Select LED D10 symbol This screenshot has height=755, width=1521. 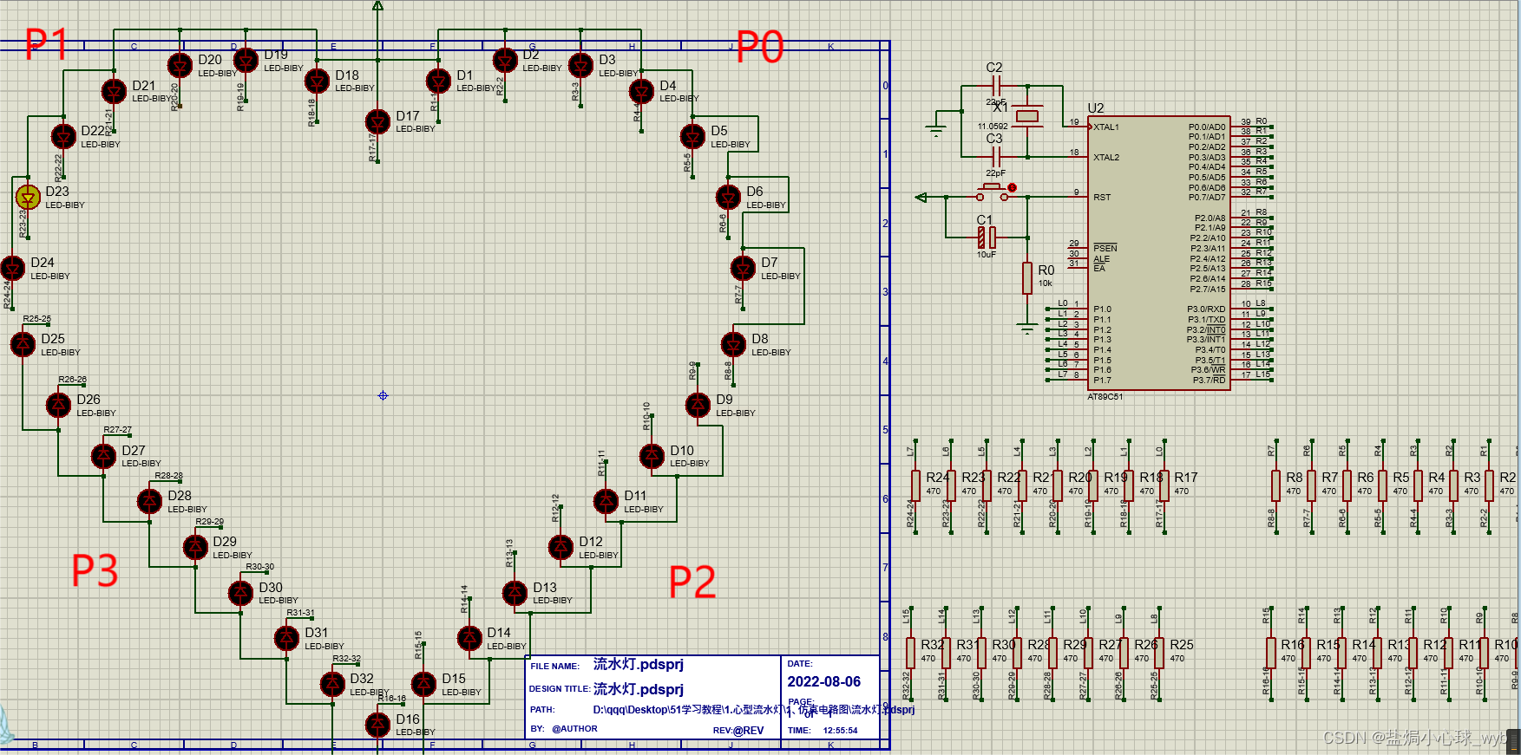(652, 456)
